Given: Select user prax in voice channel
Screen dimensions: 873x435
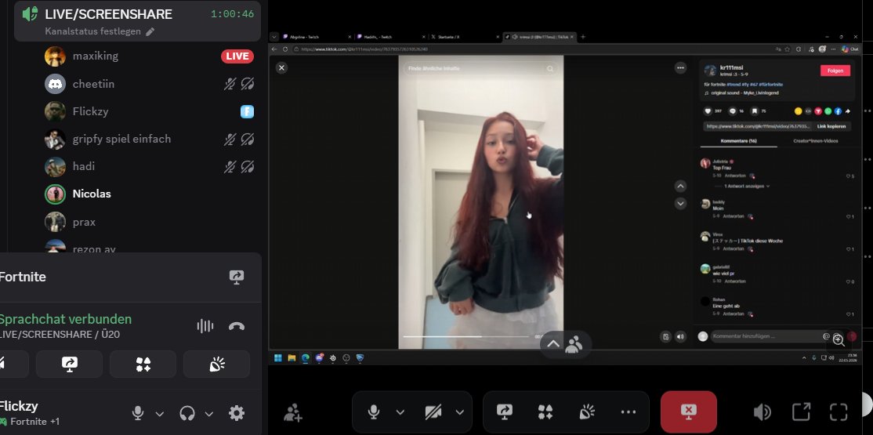Looking at the screenshot, I should pos(84,222).
